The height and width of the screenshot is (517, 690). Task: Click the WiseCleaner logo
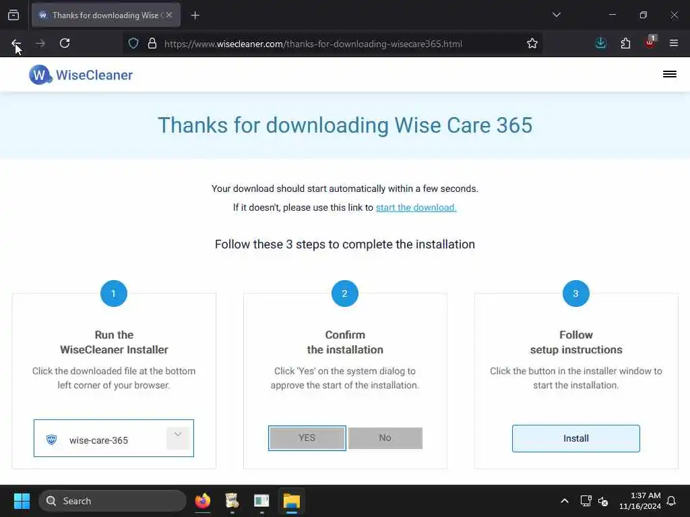(81, 75)
